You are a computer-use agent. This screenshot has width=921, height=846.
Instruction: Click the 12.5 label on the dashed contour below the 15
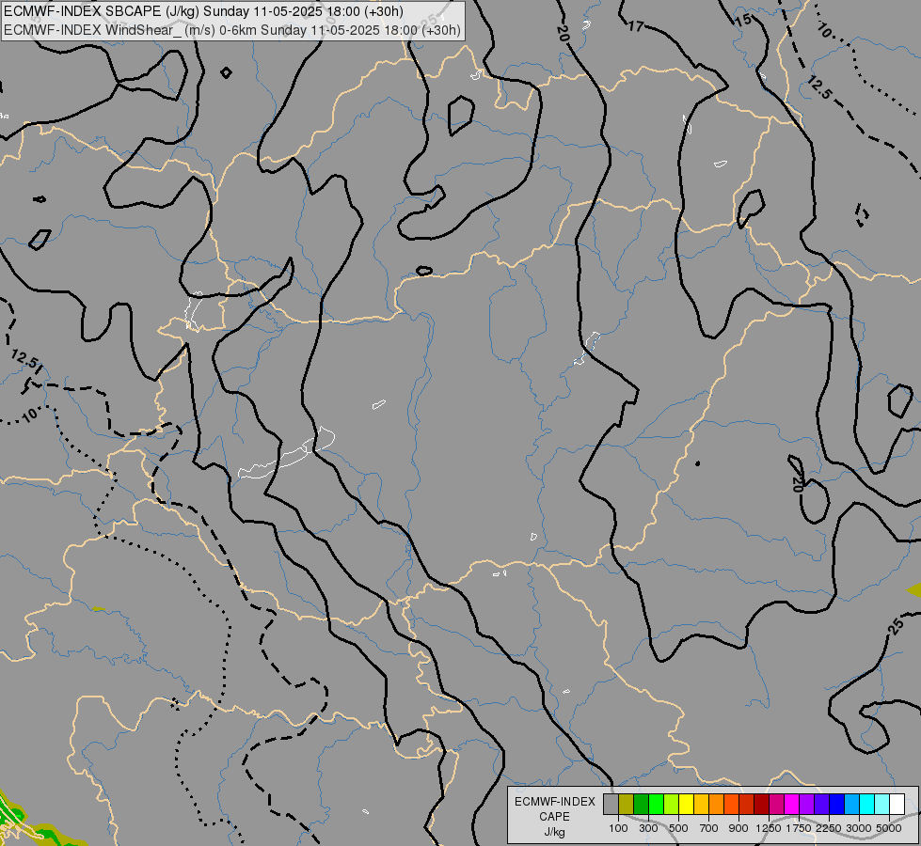point(819,87)
